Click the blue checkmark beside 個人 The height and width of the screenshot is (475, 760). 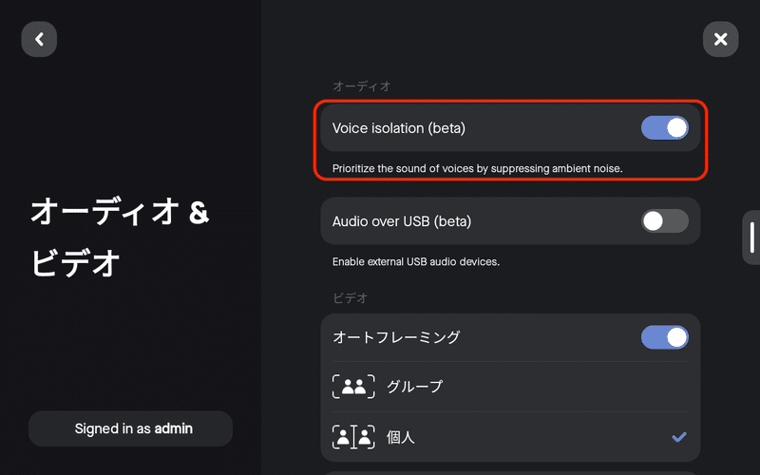point(678,437)
